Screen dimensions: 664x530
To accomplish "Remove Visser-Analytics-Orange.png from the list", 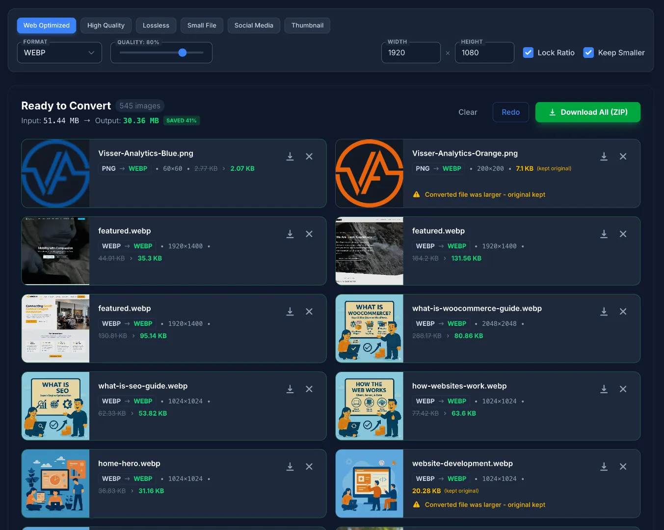I will coord(623,157).
